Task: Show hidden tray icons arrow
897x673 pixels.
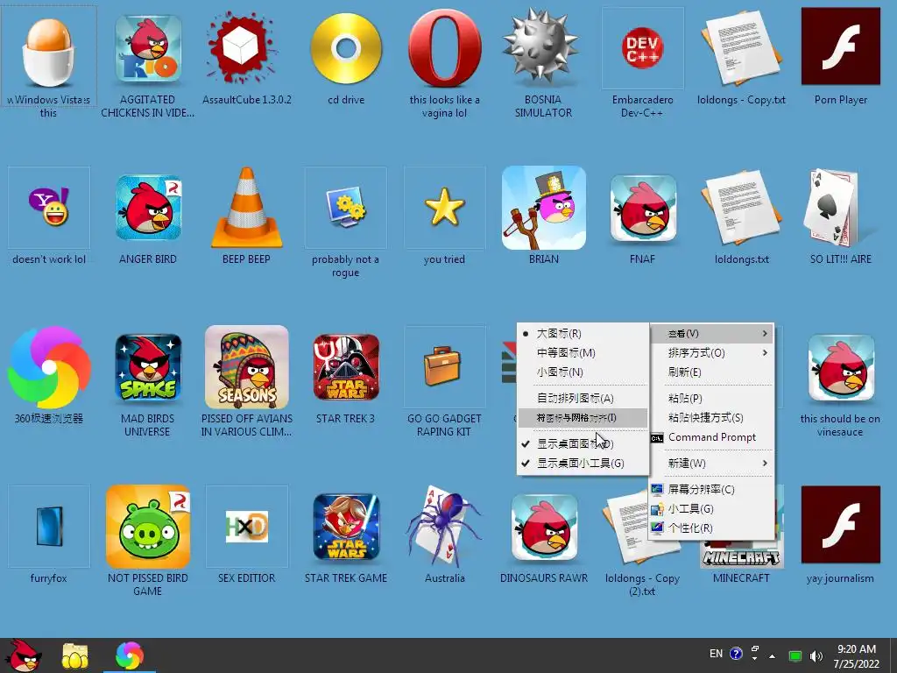Action: [x=772, y=655]
